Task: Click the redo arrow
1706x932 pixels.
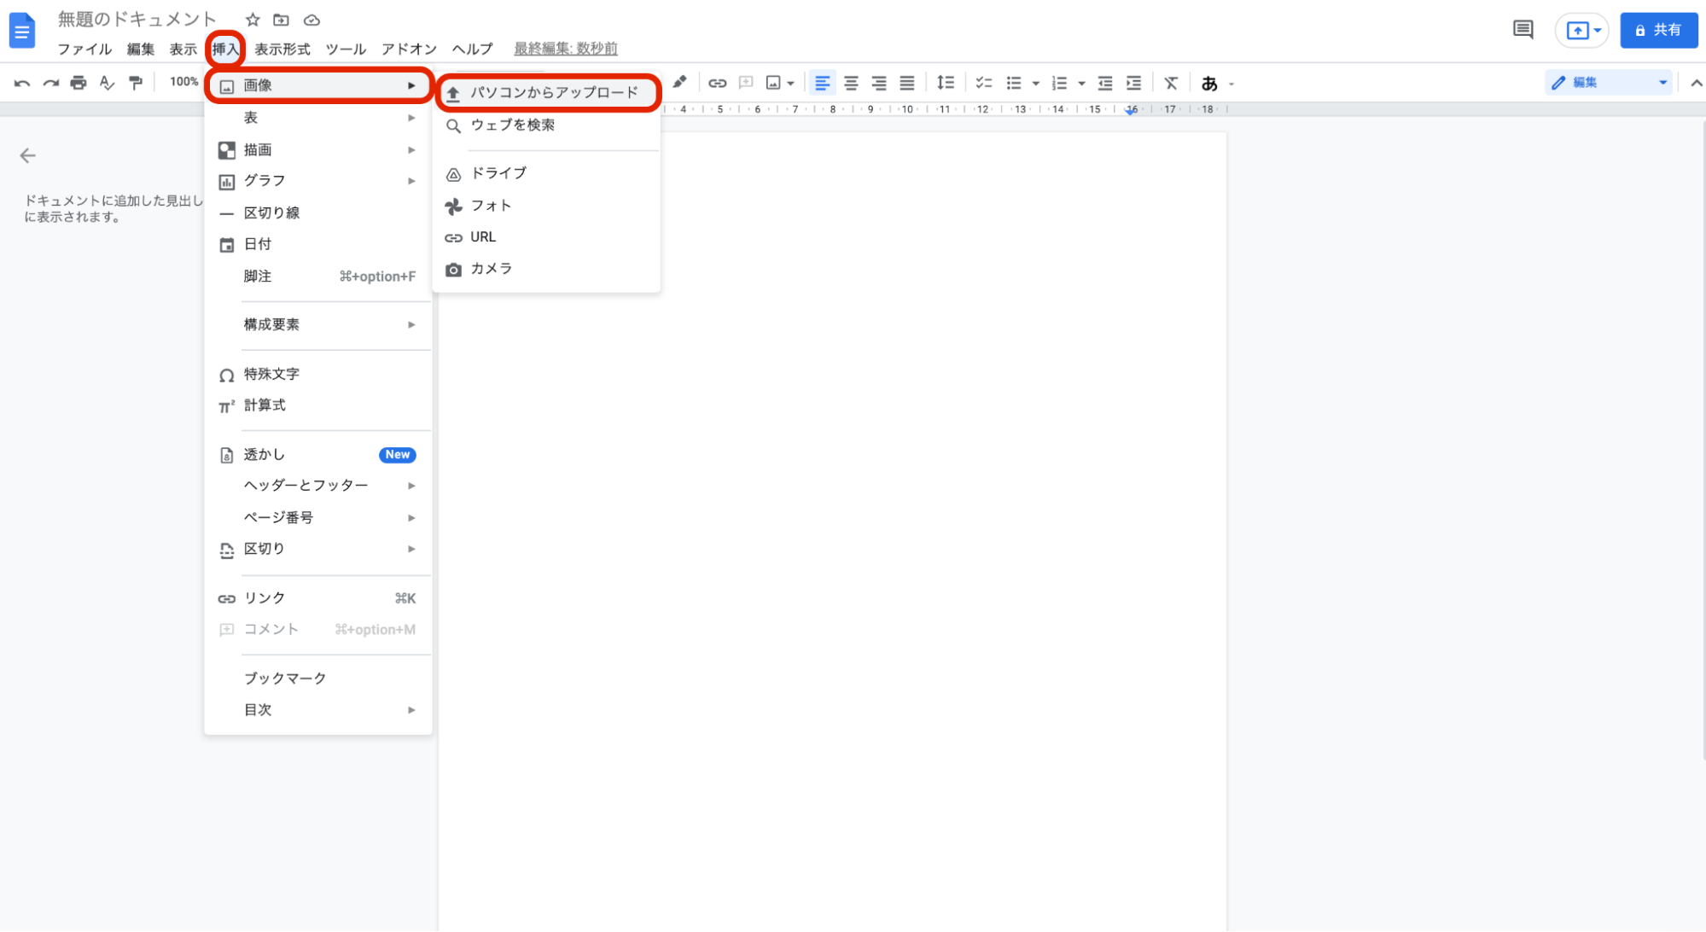Action: click(x=51, y=83)
